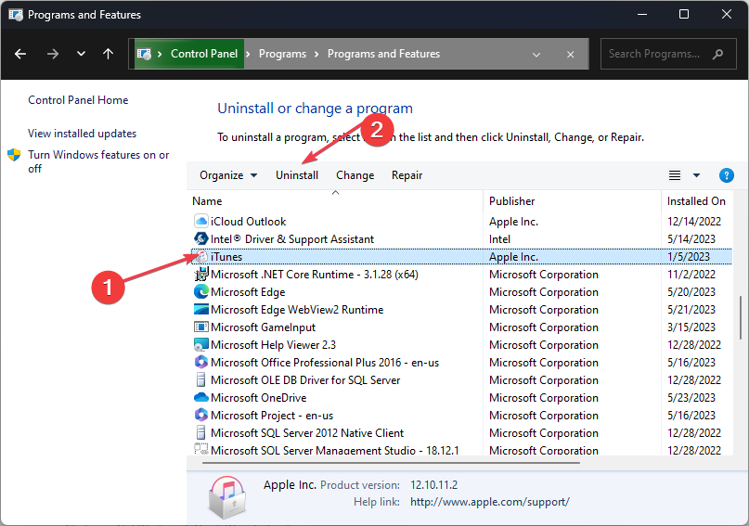This screenshot has height=526, width=749.
Task: Select Control Panel breadcrumb
Action: coord(204,54)
